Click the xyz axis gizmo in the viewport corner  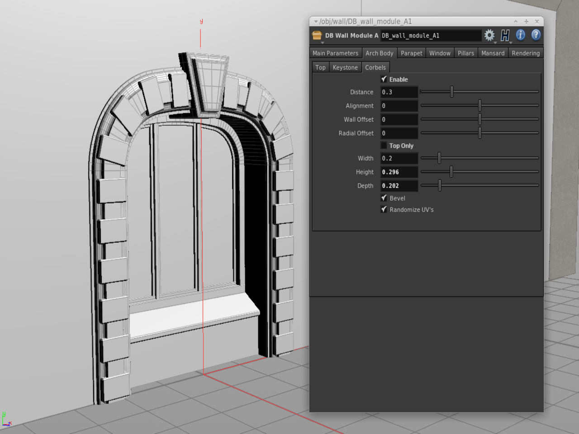pyautogui.click(x=6, y=420)
